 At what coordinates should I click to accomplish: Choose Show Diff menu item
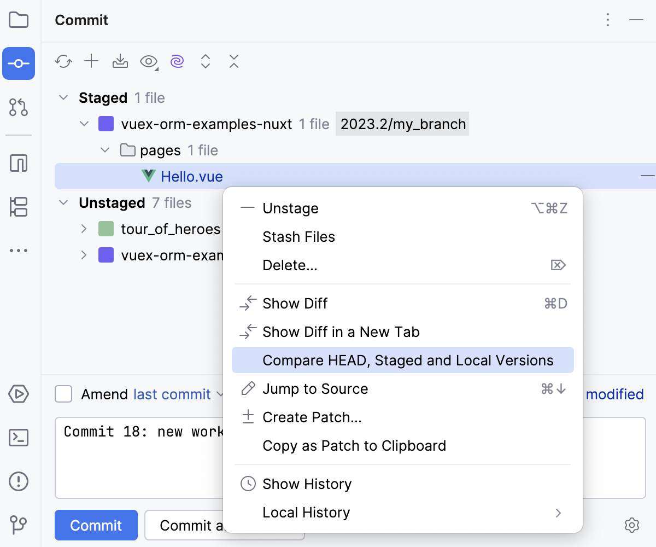(403, 304)
